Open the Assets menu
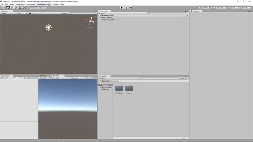 tap(12, 4)
